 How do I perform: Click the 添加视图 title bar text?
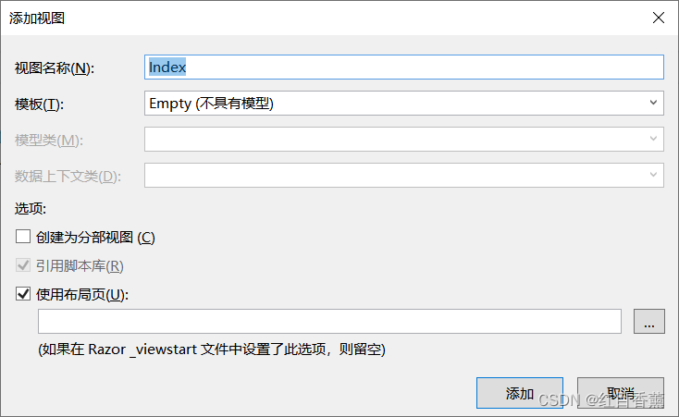tap(37, 18)
